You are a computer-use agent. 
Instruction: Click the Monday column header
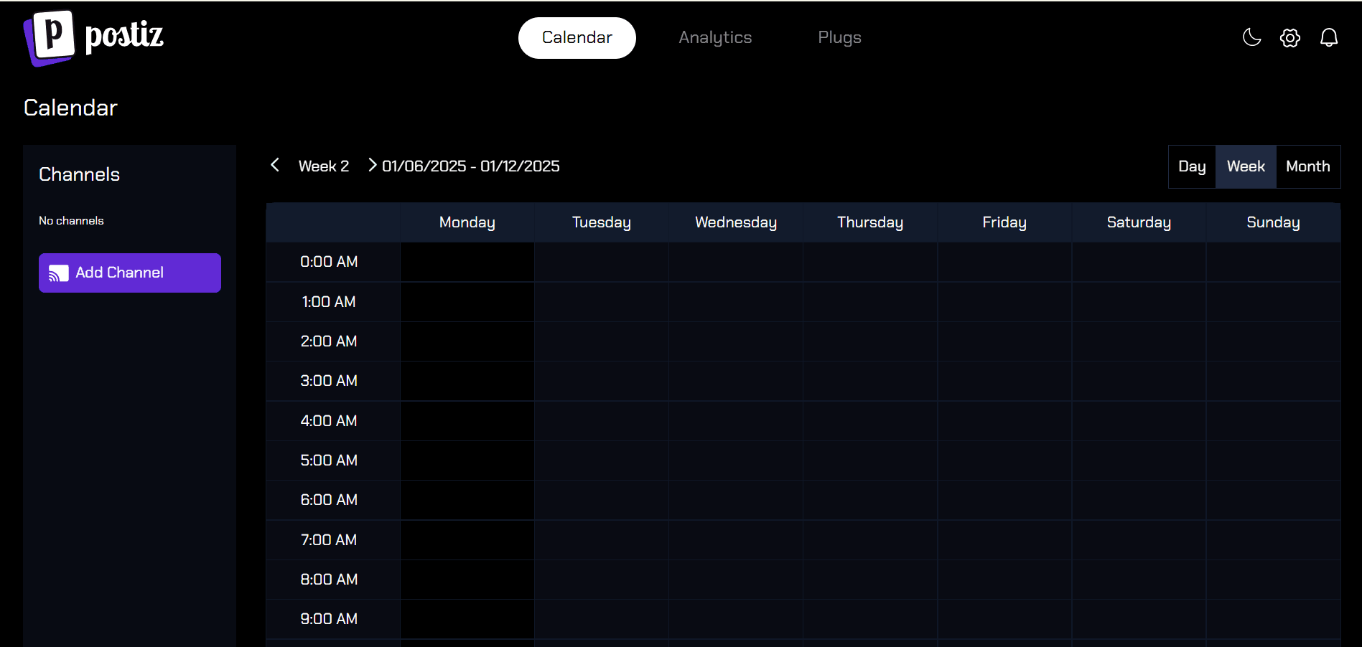pos(467,222)
